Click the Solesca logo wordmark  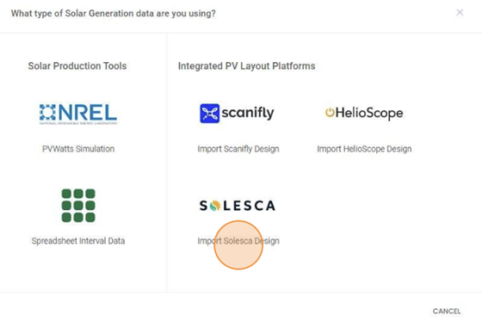pos(238,206)
